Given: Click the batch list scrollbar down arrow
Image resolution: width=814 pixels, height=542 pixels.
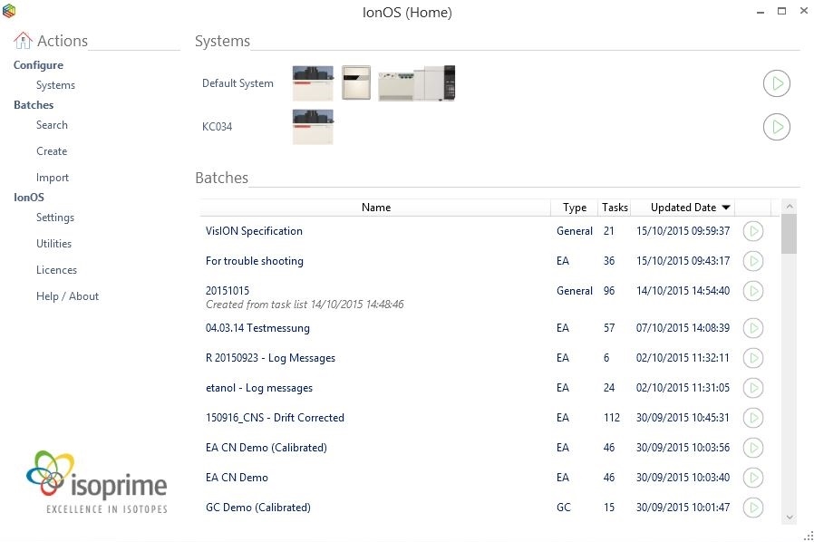Looking at the screenshot, I should click(789, 517).
